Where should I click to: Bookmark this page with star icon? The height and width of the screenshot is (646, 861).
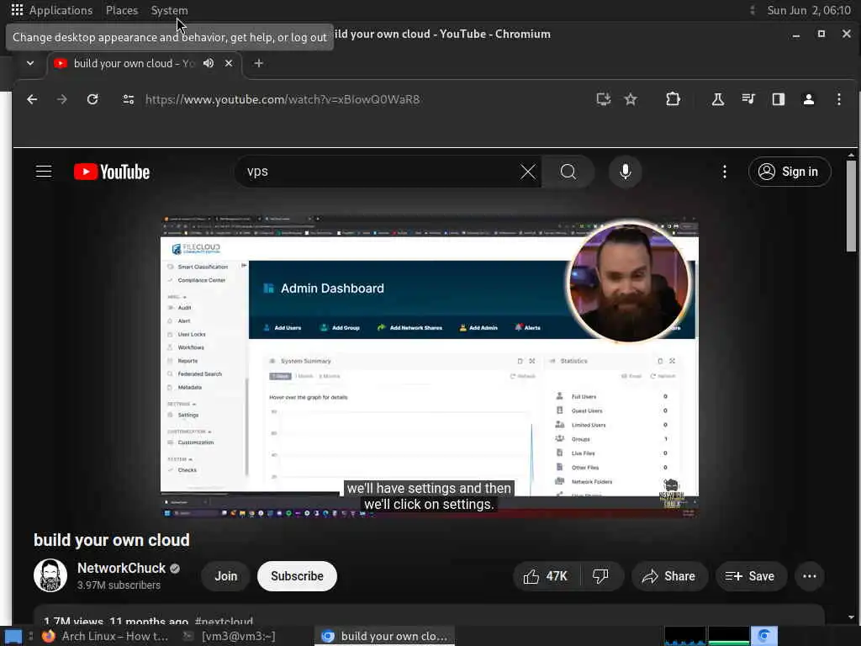(631, 99)
